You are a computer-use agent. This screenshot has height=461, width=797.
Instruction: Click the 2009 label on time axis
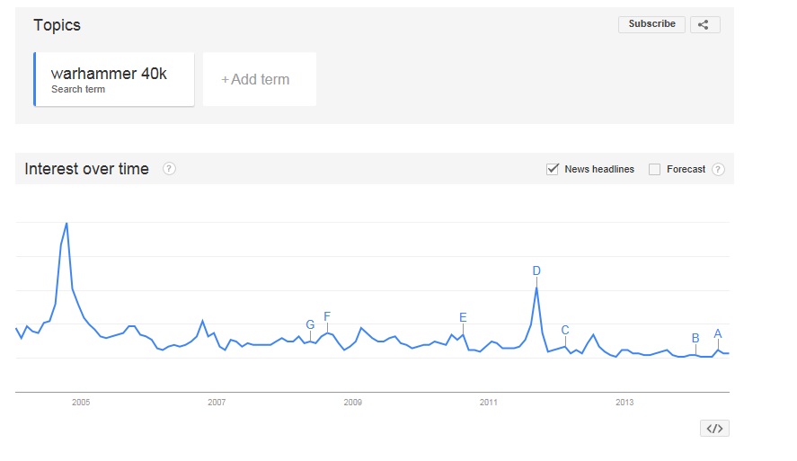pyautogui.click(x=353, y=402)
